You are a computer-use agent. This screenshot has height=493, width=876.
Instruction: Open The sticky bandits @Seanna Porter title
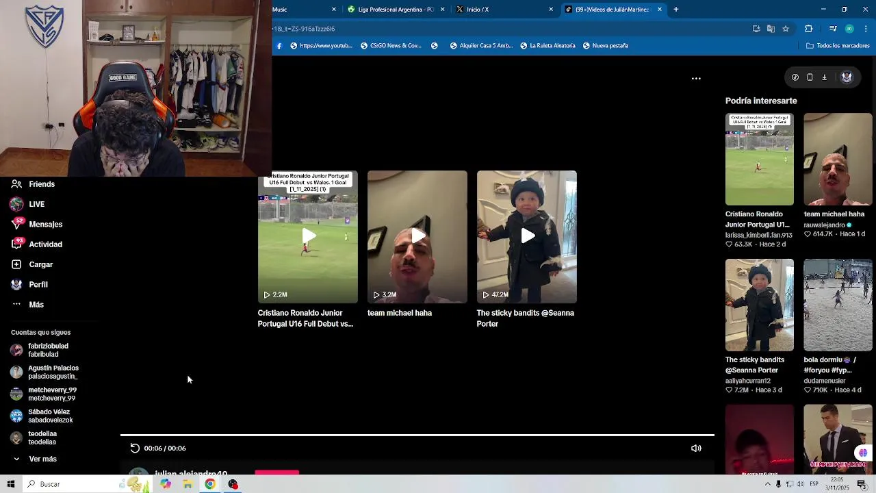525,318
